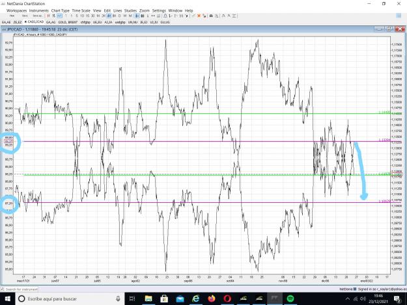The height and width of the screenshot is (305, 407).
Task: Click the taskbar microphone icon
Action: click(x=118, y=298)
